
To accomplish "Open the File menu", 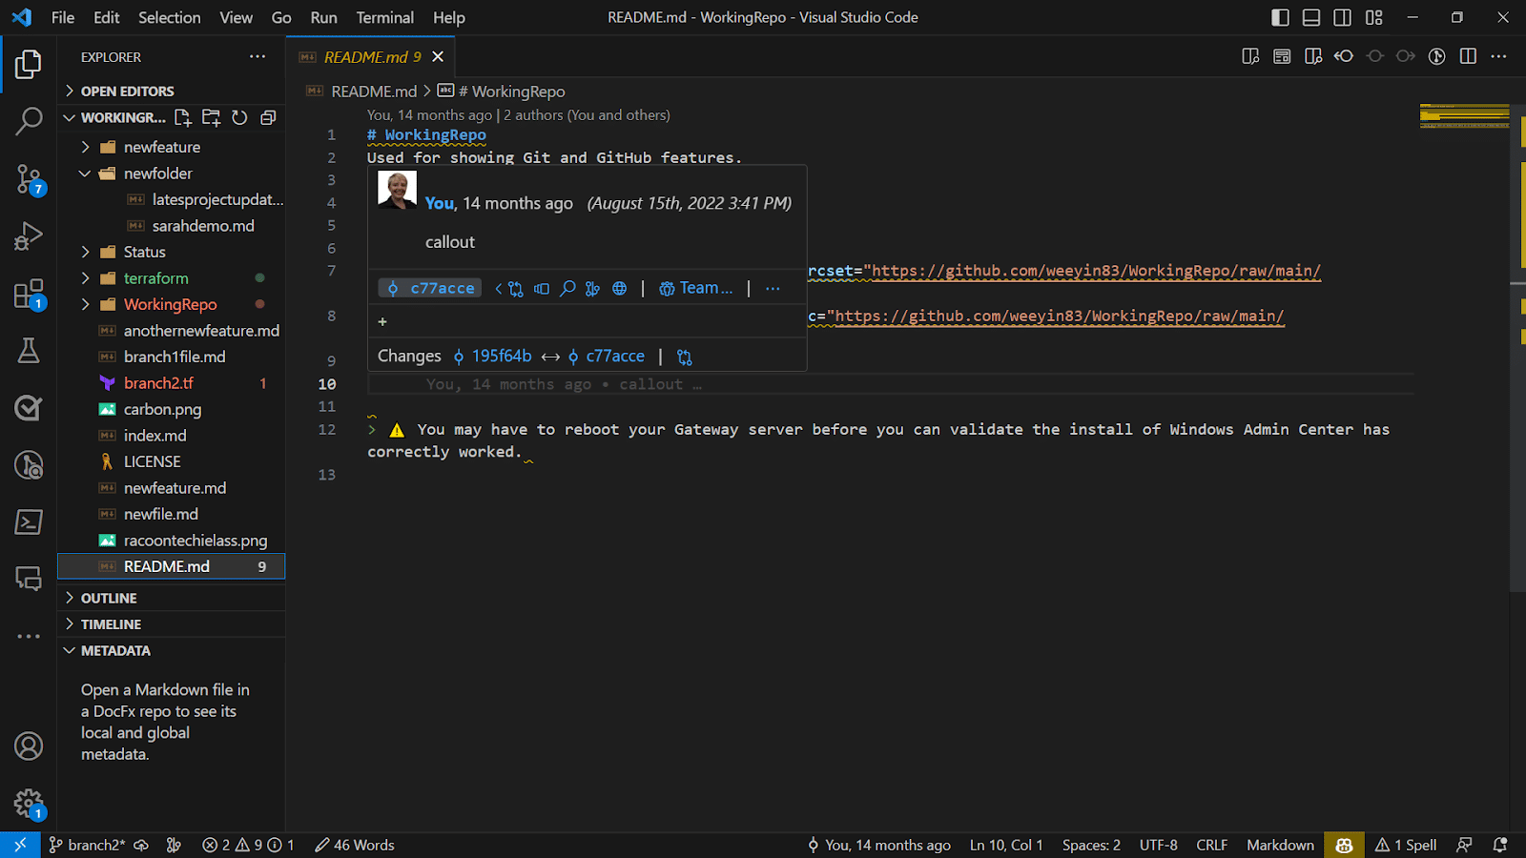I will (63, 17).
